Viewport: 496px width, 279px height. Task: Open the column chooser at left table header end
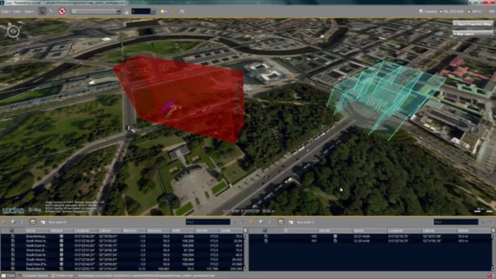coord(245,231)
